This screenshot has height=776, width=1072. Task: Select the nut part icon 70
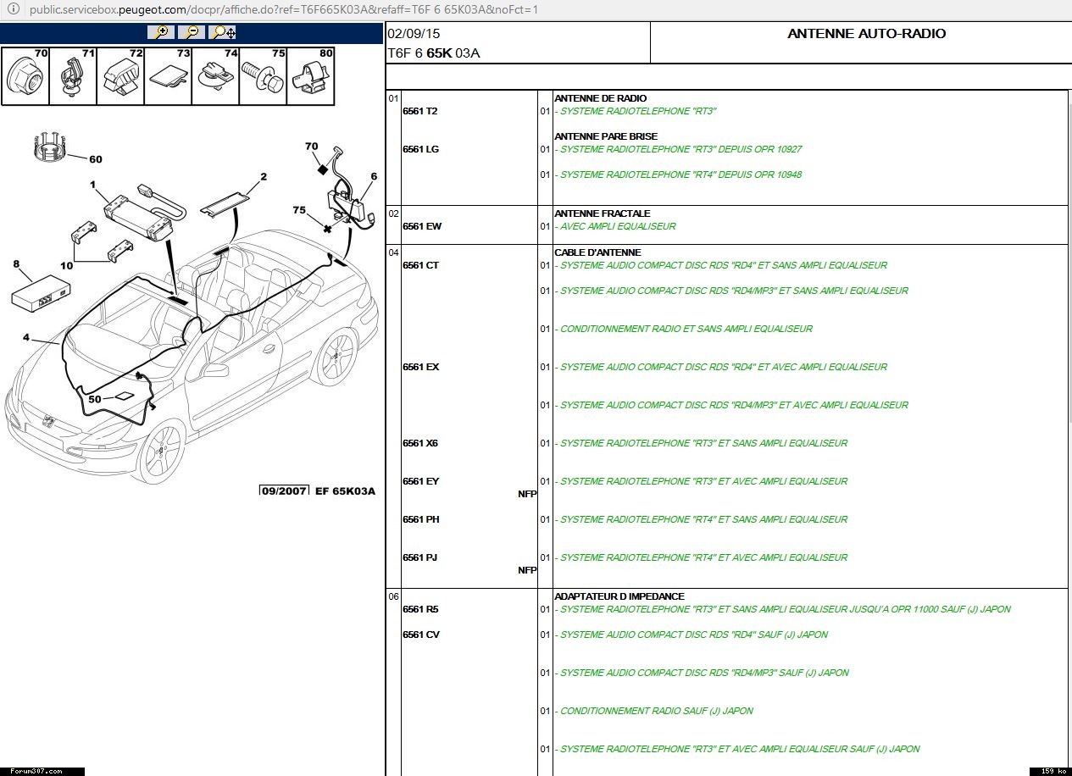25,76
